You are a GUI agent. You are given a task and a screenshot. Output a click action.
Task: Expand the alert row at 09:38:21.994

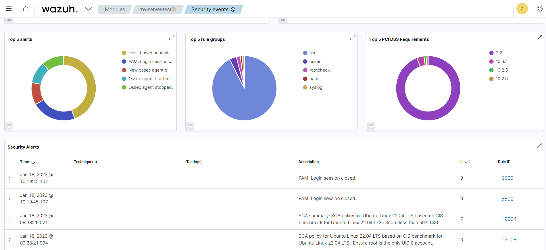tap(10, 239)
